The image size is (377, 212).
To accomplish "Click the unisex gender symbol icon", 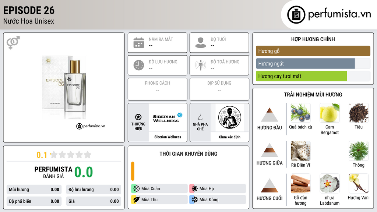I will [13, 43].
